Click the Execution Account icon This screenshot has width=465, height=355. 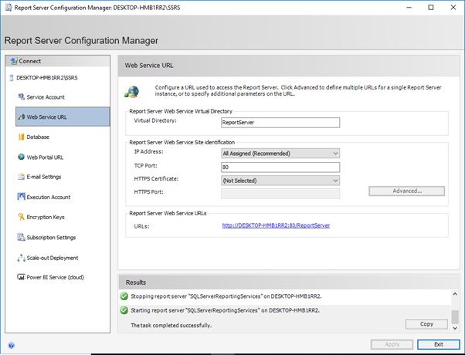point(21,197)
